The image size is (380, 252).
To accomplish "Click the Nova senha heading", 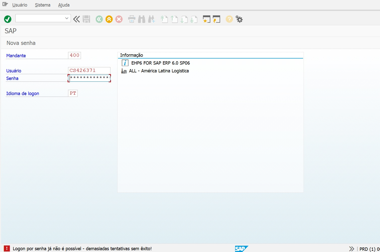I will point(21,43).
